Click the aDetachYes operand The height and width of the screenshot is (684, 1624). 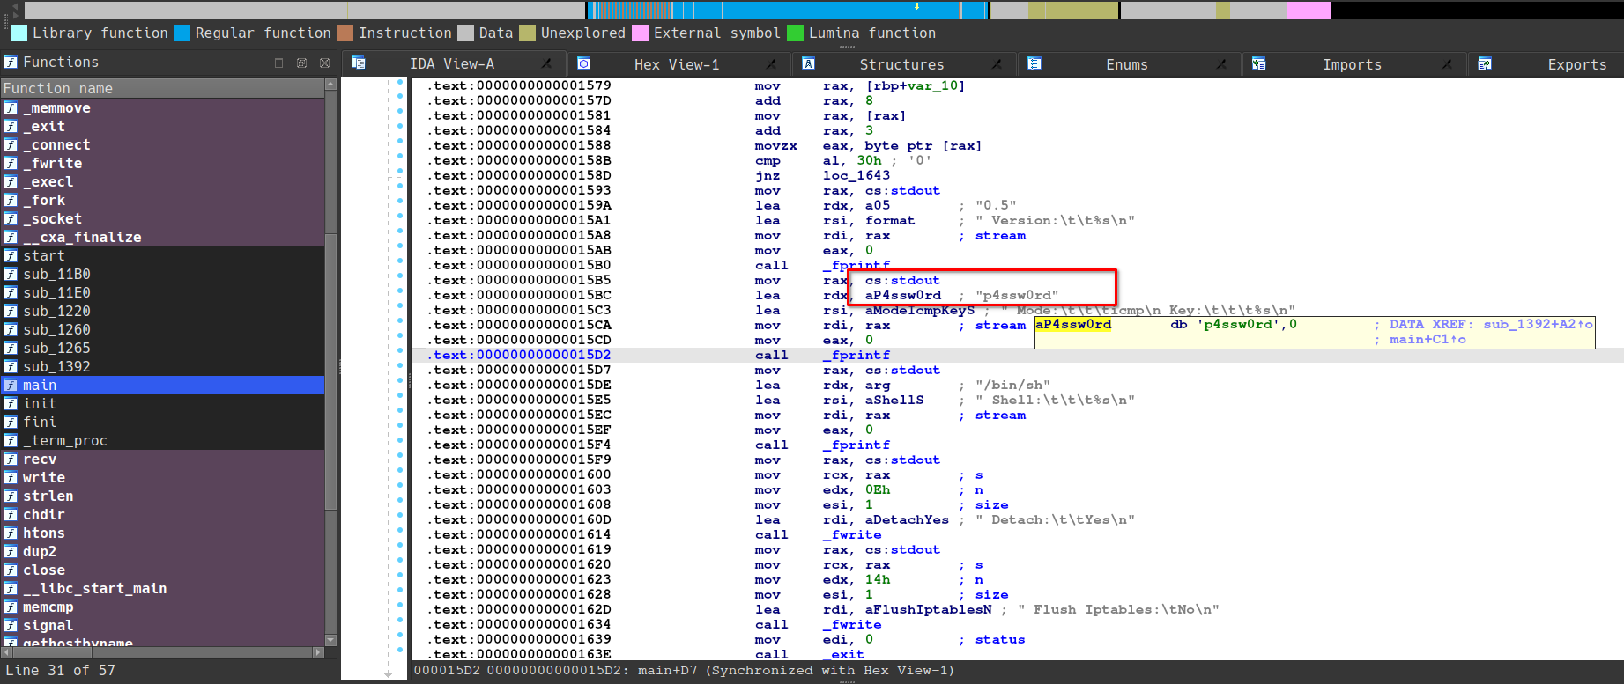coord(907,519)
